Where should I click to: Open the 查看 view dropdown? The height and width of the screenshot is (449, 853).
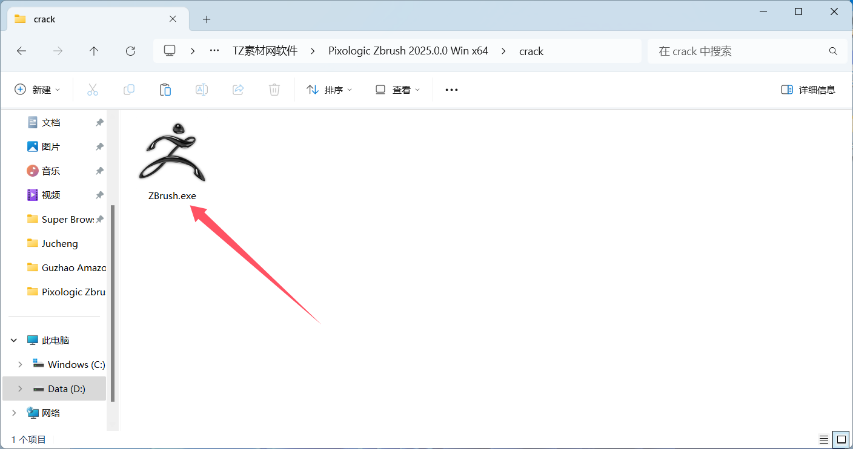click(397, 90)
